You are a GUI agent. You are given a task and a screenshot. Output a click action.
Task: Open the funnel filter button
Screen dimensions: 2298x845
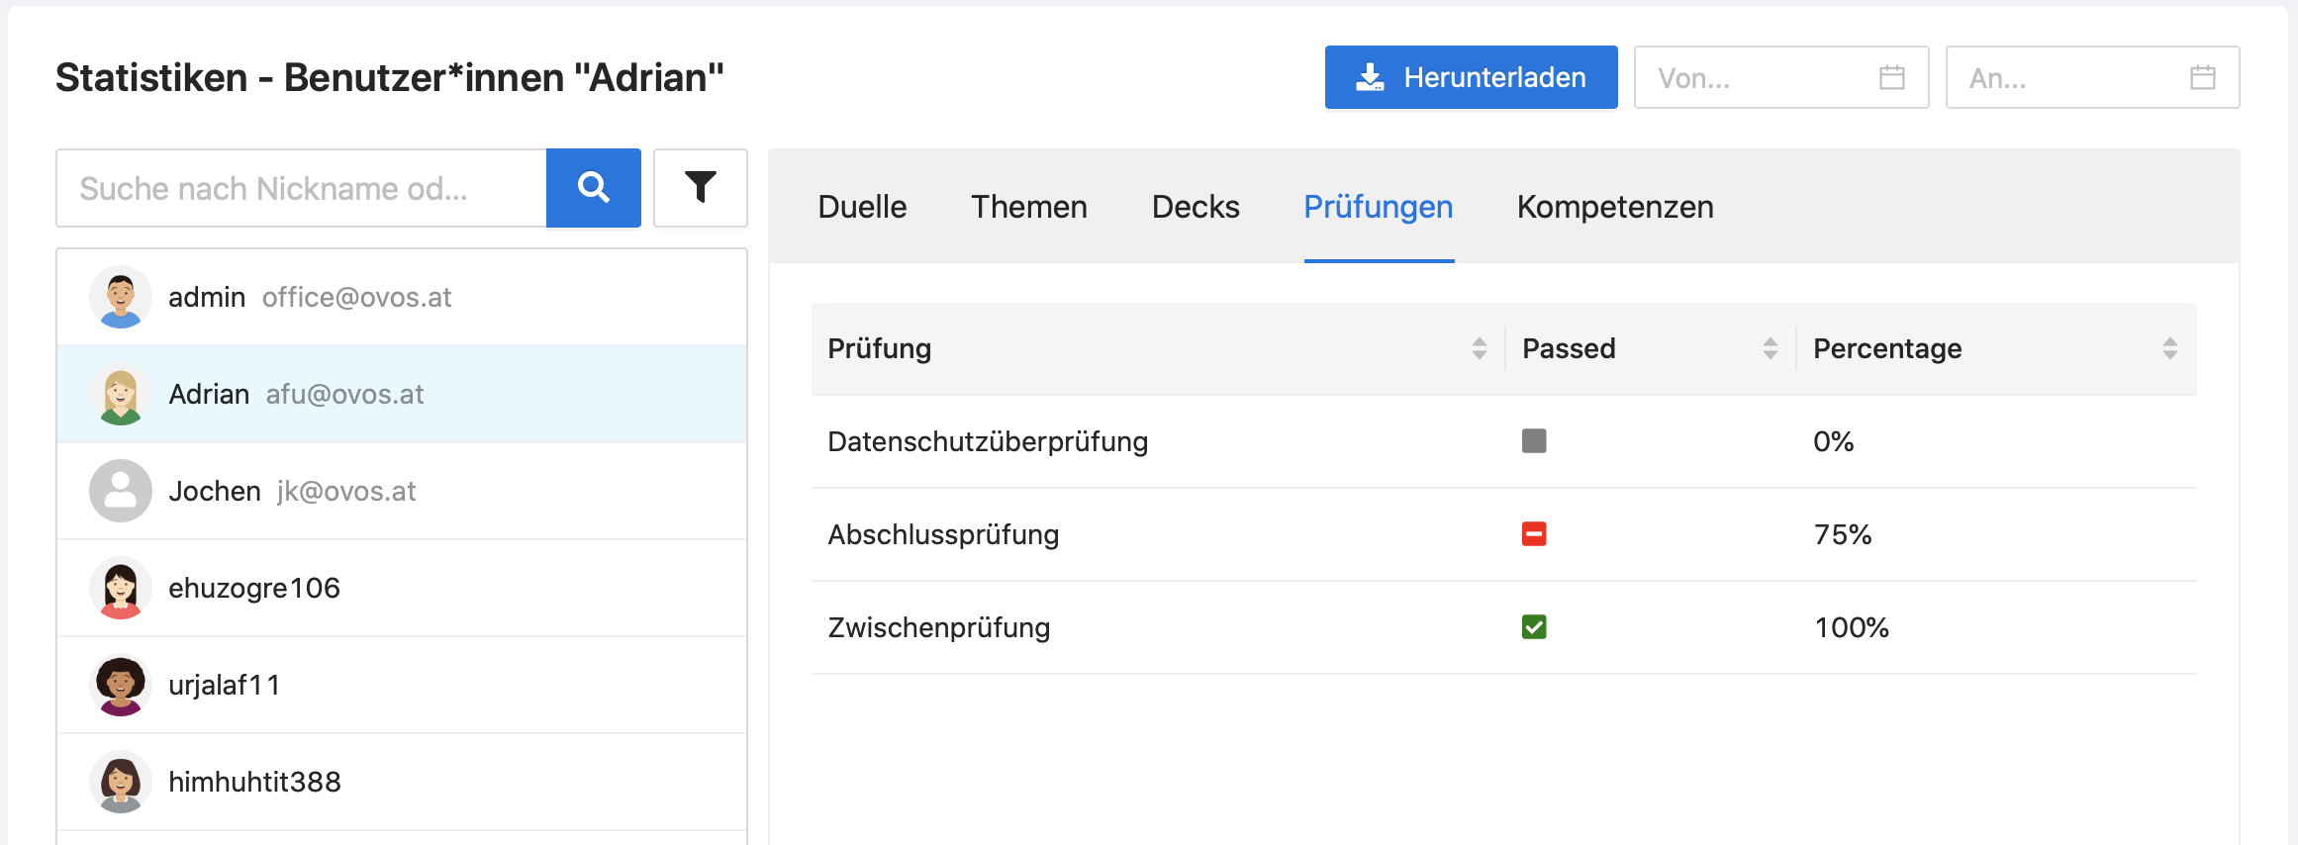coord(701,188)
